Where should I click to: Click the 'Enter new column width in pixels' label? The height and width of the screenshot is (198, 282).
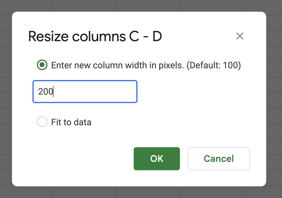click(118, 65)
